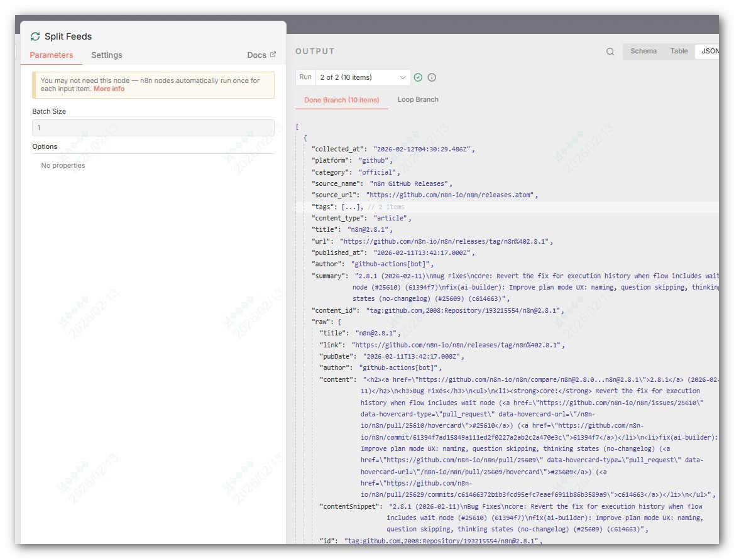Click the Batch Size label
The width and height of the screenshot is (734, 559).
(49, 111)
